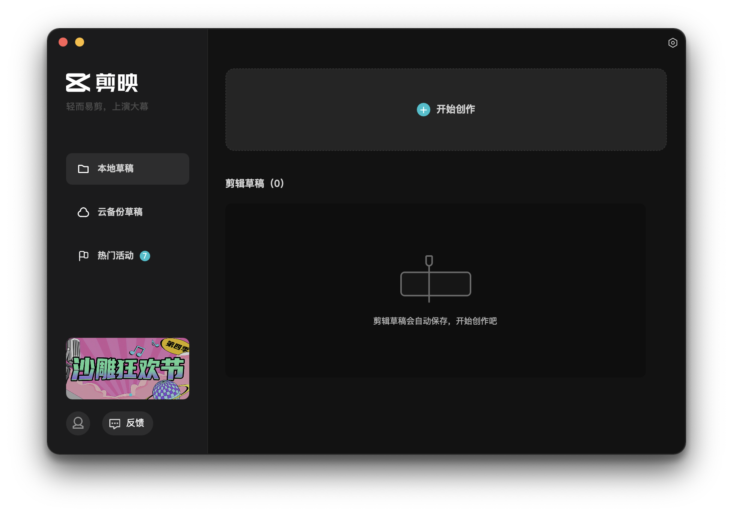Click the 剪辑草稿 (0) heading
Screen dimensions: 733x521
coord(255,183)
